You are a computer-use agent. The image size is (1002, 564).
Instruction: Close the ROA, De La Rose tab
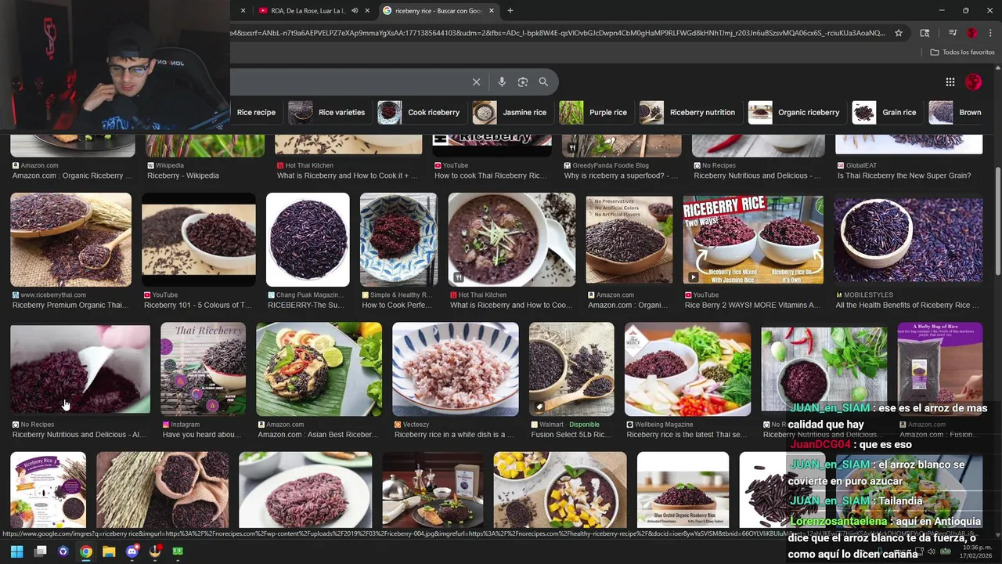tap(369, 10)
